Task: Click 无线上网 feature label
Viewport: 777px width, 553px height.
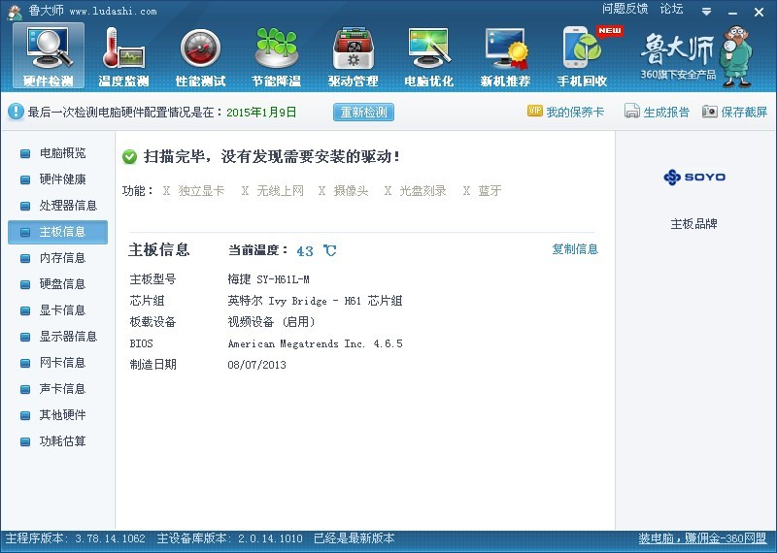Action: [x=280, y=190]
